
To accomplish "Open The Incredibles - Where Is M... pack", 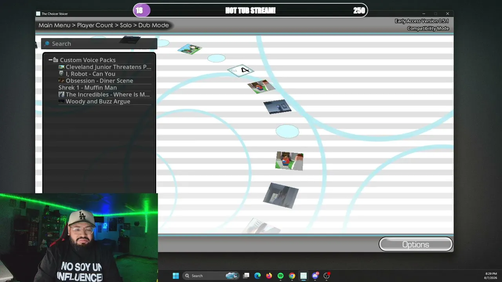I will (104, 94).
